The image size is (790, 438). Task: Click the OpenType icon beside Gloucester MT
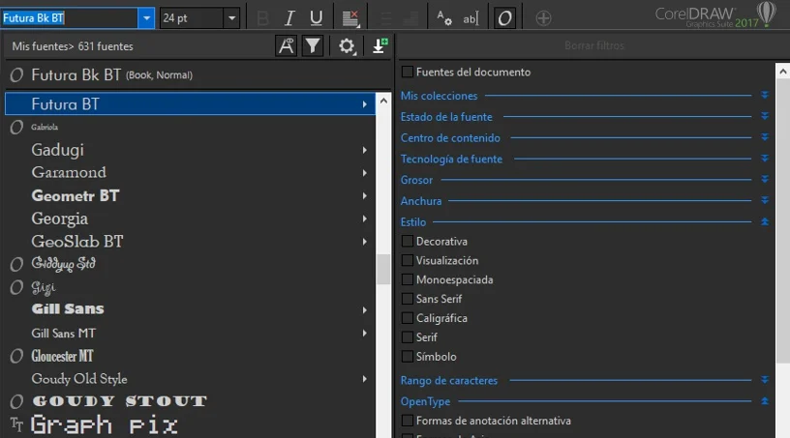(x=16, y=356)
